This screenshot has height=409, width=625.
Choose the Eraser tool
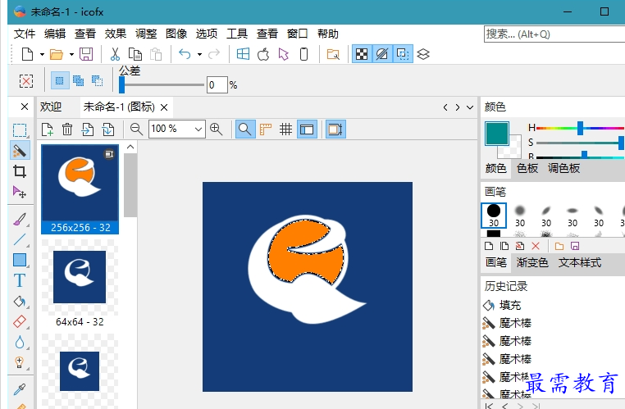click(20, 321)
